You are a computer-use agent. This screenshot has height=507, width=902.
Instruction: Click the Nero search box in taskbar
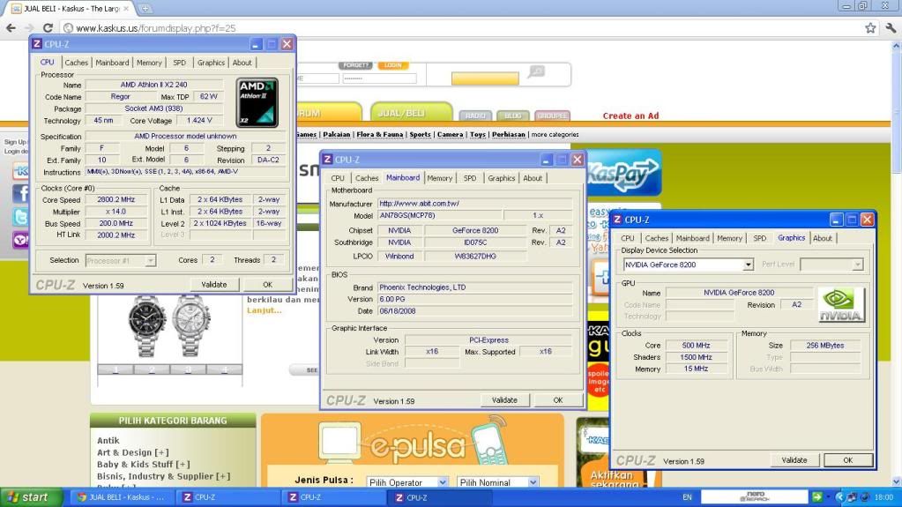point(754,496)
